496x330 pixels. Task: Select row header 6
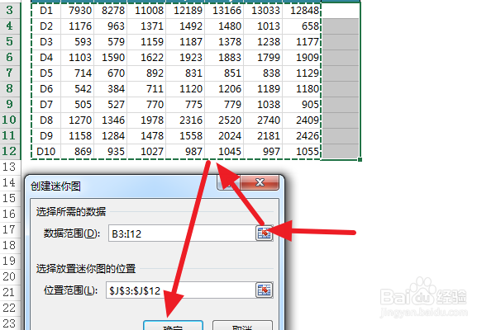(x=10, y=57)
